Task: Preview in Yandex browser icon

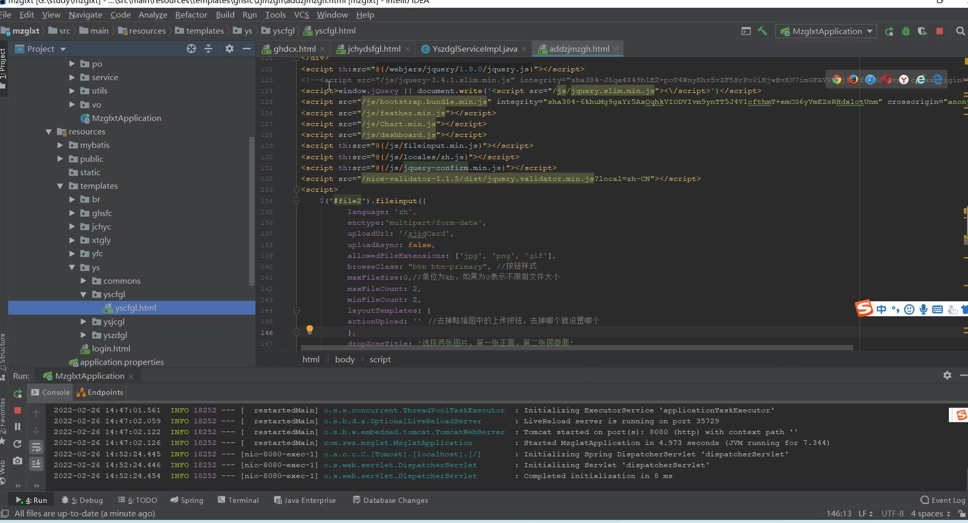Action: (904, 80)
